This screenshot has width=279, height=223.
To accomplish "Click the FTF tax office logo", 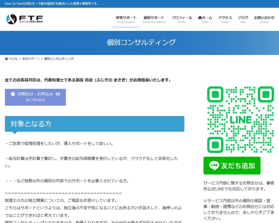I will click(25, 19).
